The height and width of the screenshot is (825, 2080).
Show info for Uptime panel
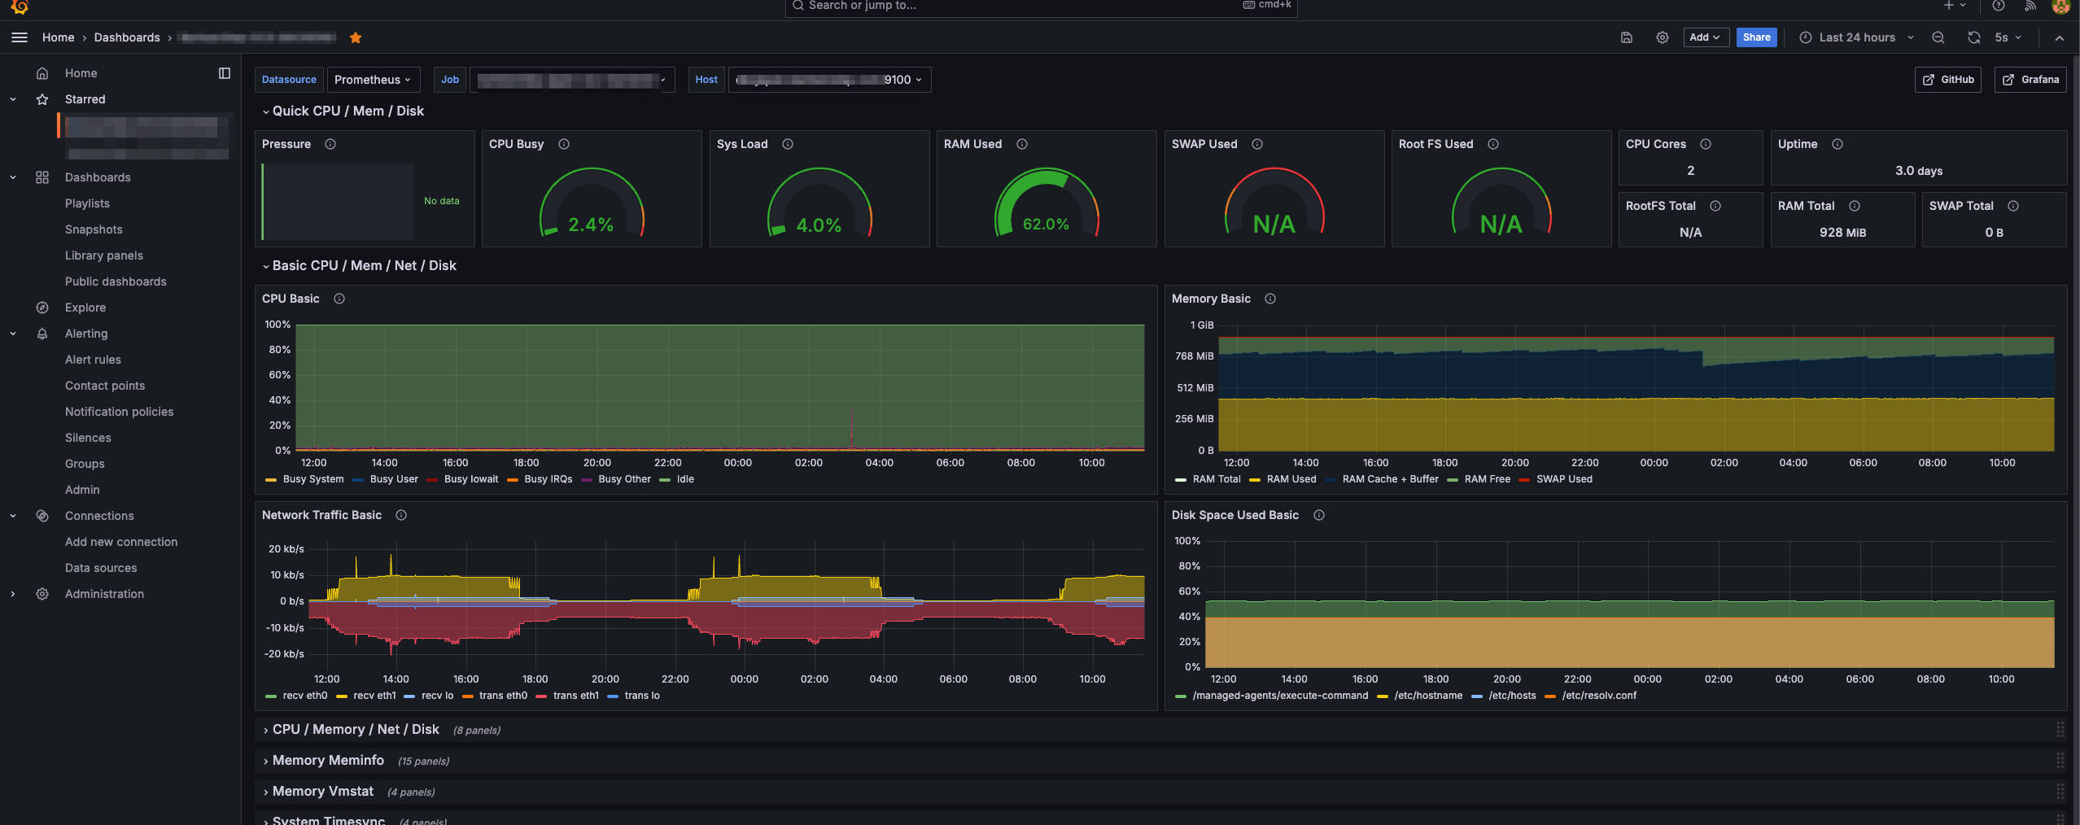[1837, 144]
